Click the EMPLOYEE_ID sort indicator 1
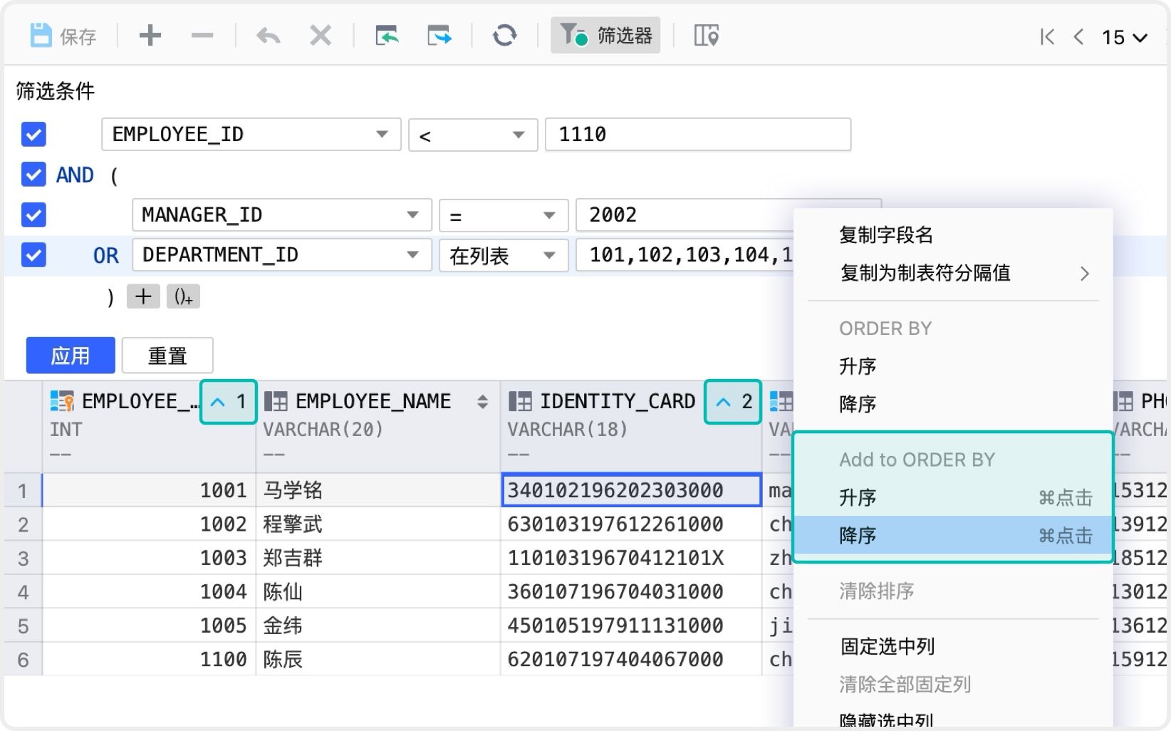Image resolution: width=1171 pixels, height=731 pixels. point(229,402)
